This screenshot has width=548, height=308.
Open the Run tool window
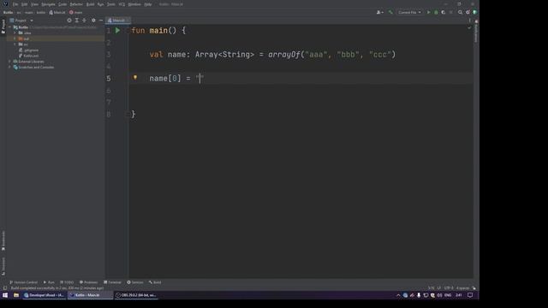coord(49,282)
